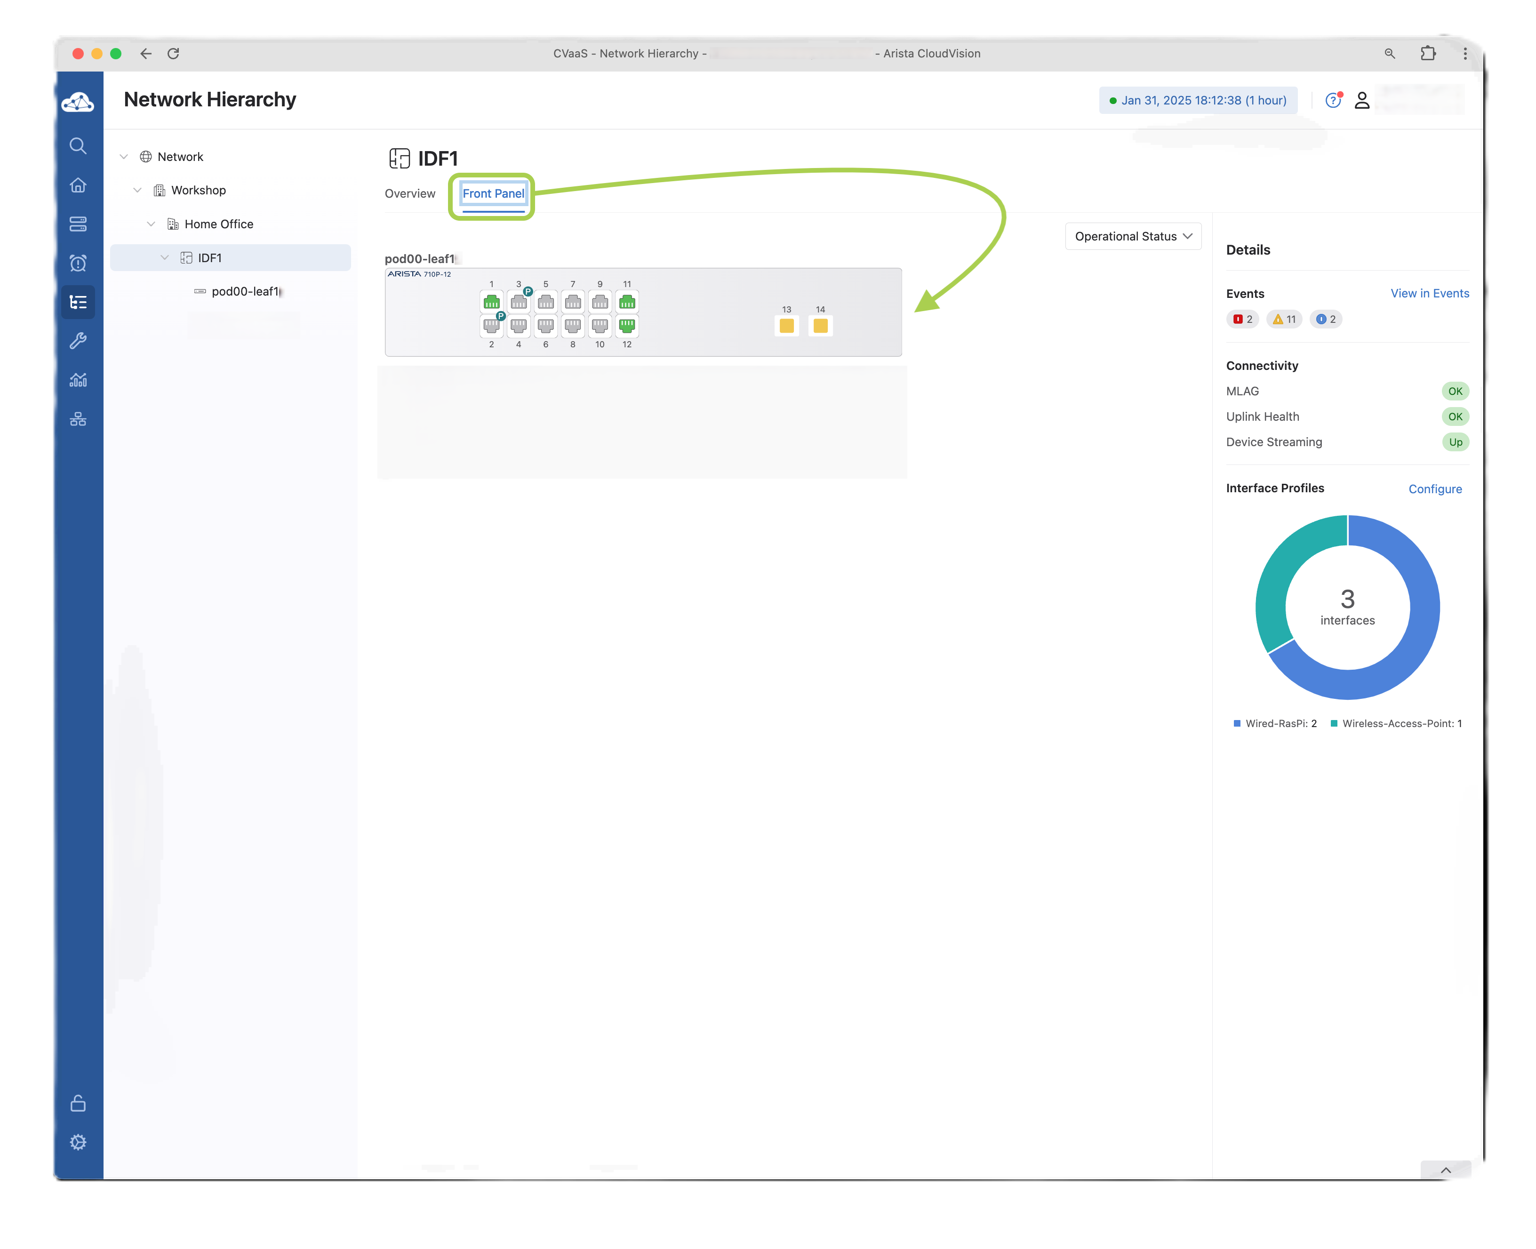Screen dimensions: 1536x1249
Task: Select the Front Panel tab
Action: (493, 193)
